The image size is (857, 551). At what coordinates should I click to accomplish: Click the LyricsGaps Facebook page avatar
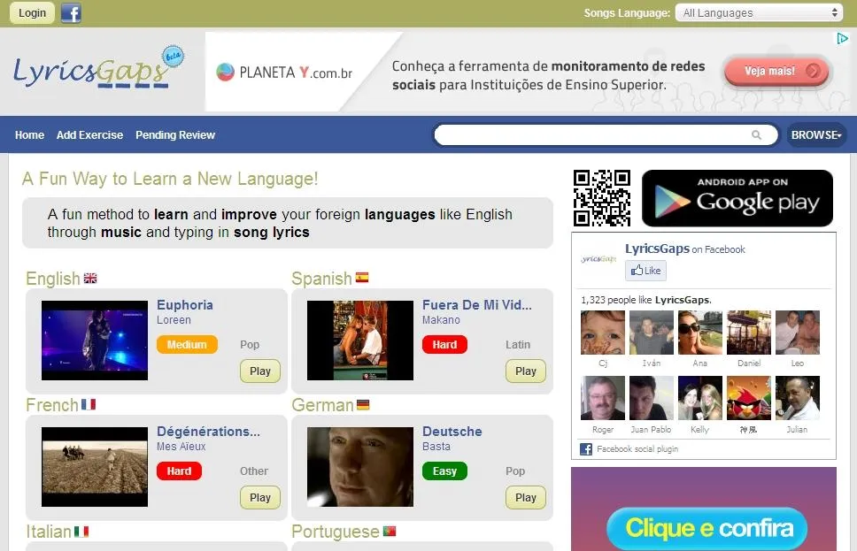[598, 259]
